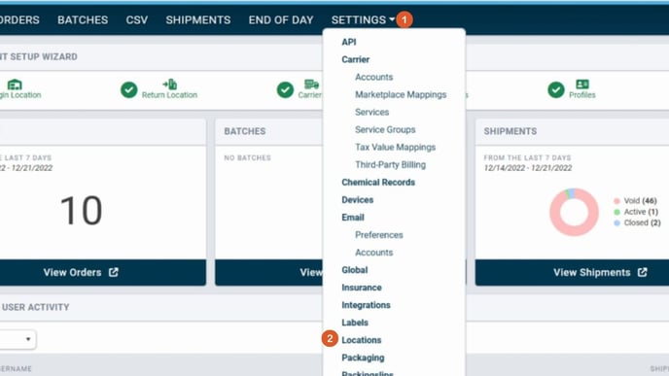Click the Origin Location warehouse icon
The height and width of the screenshot is (376, 669).
tap(15, 85)
